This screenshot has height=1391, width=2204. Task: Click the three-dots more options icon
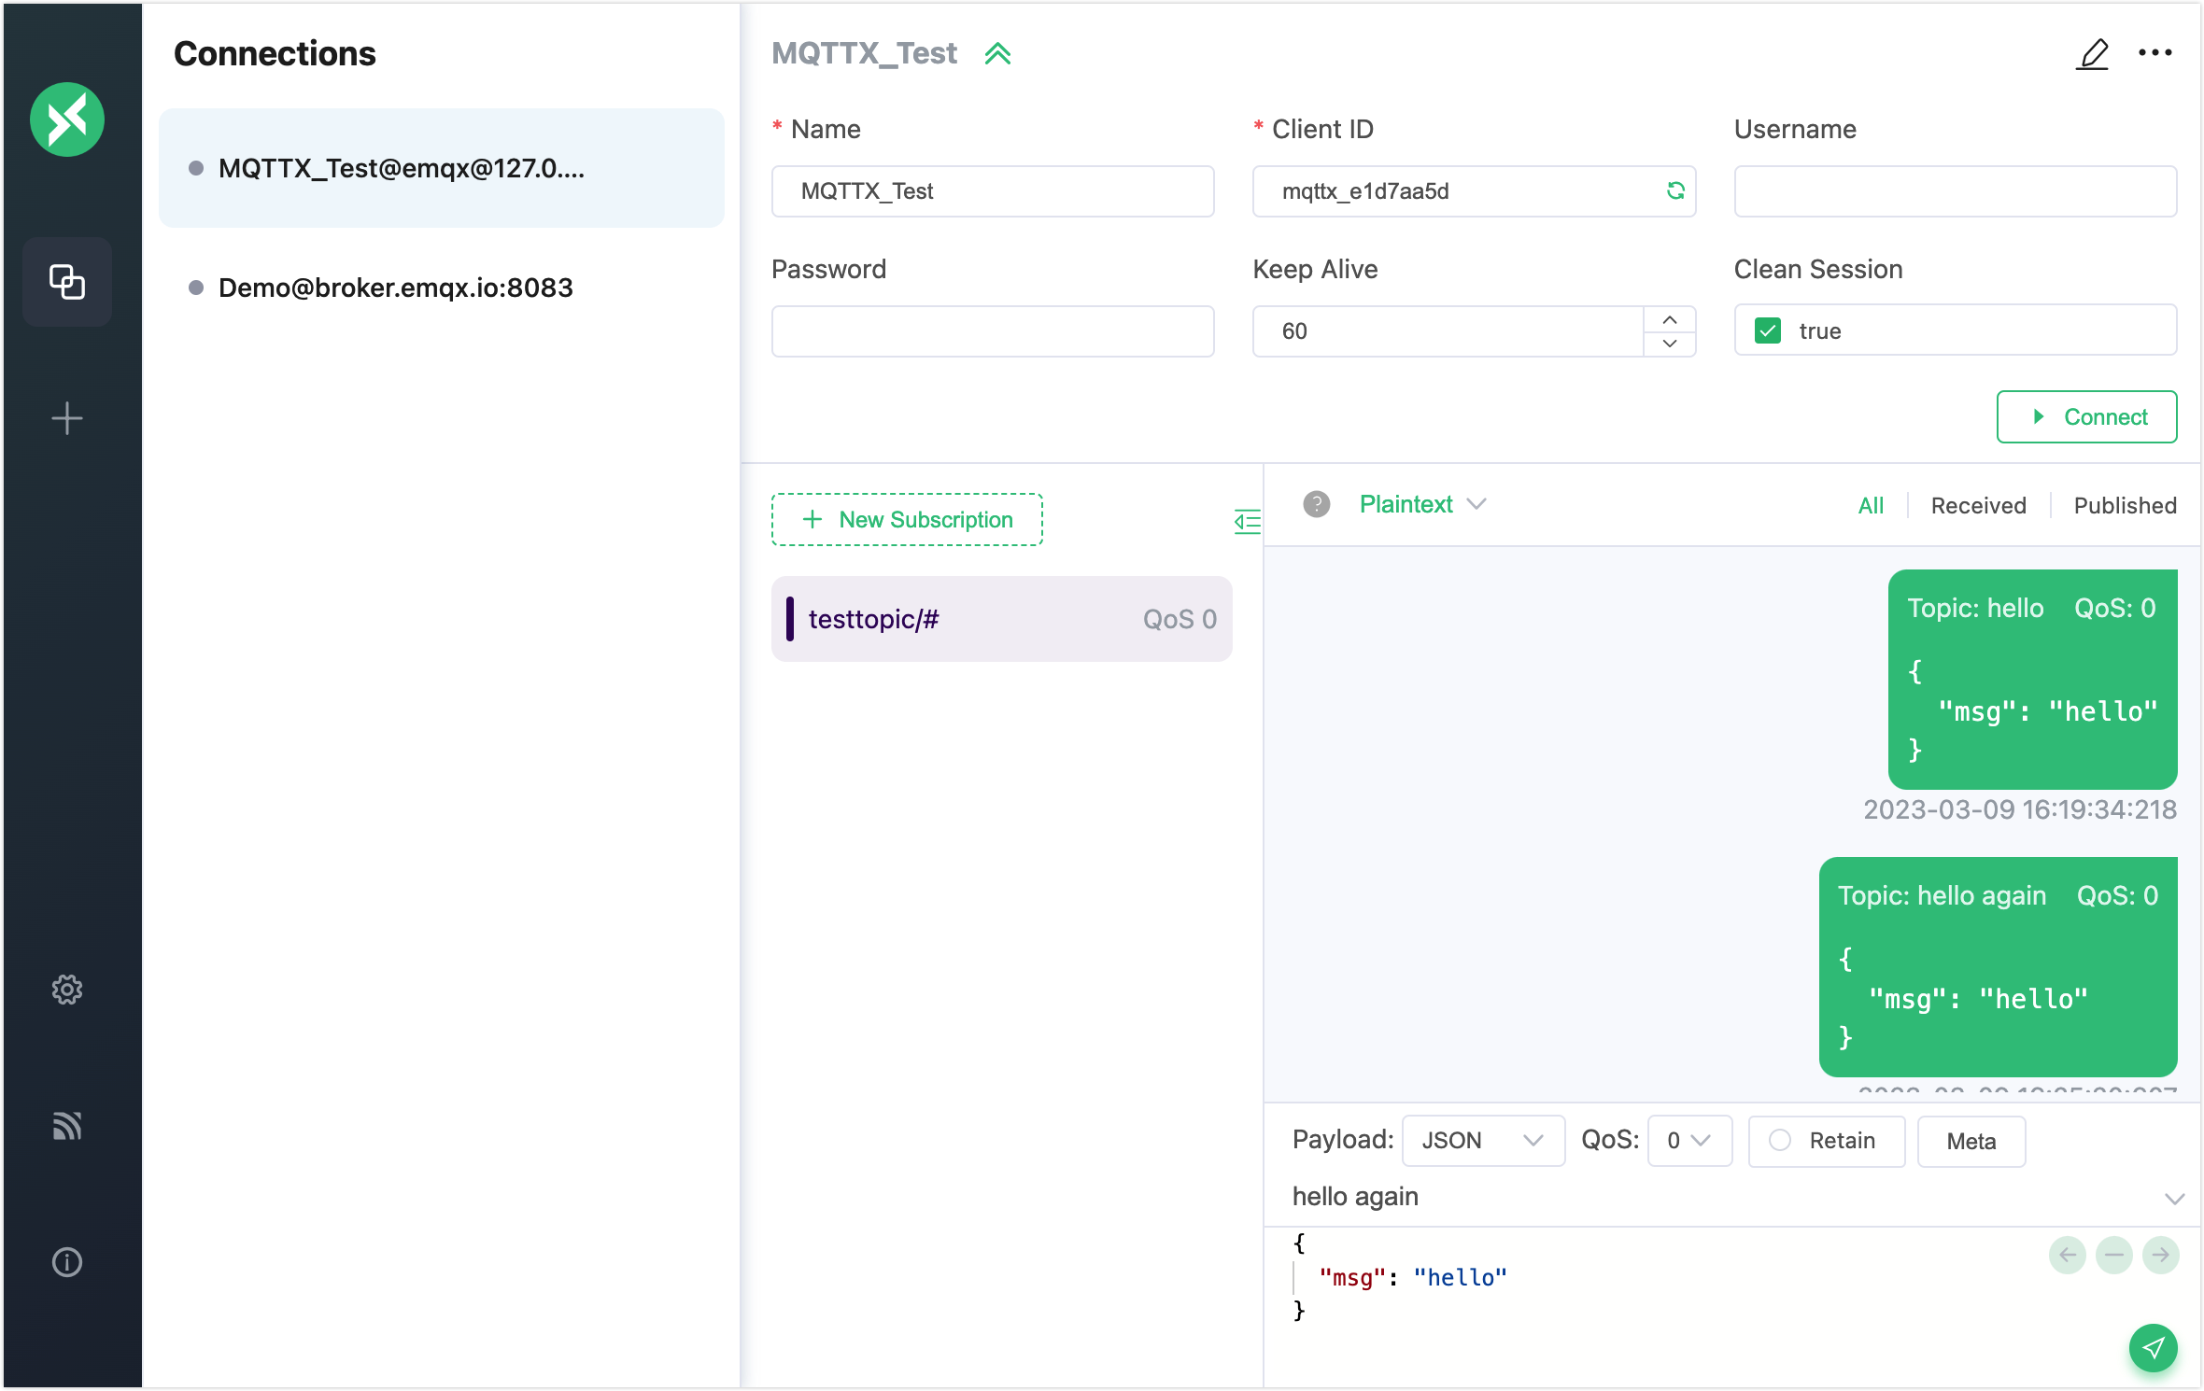(x=2155, y=53)
